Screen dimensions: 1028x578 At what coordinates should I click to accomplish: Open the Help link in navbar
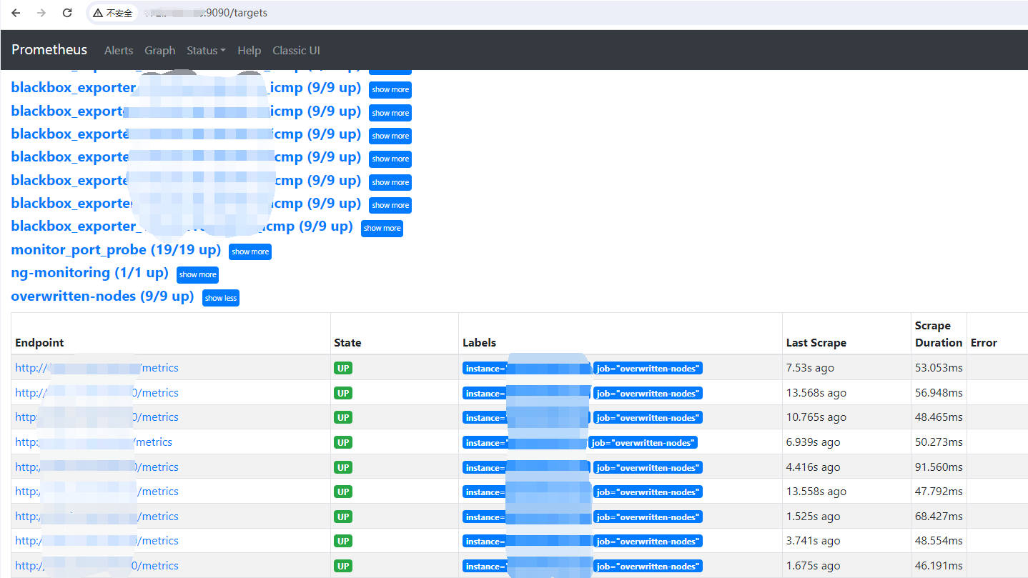click(x=249, y=50)
